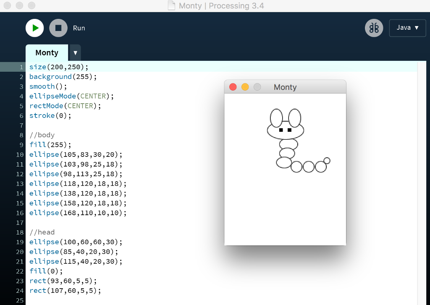
Task: Click the yellow minimize dot on Monty window
Action: click(x=245, y=86)
